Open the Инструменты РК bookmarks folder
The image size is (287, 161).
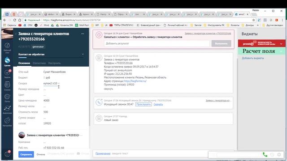coord(214,25)
